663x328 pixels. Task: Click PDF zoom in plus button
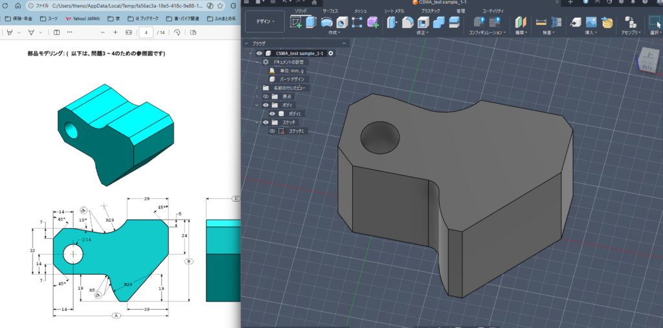click(x=115, y=32)
